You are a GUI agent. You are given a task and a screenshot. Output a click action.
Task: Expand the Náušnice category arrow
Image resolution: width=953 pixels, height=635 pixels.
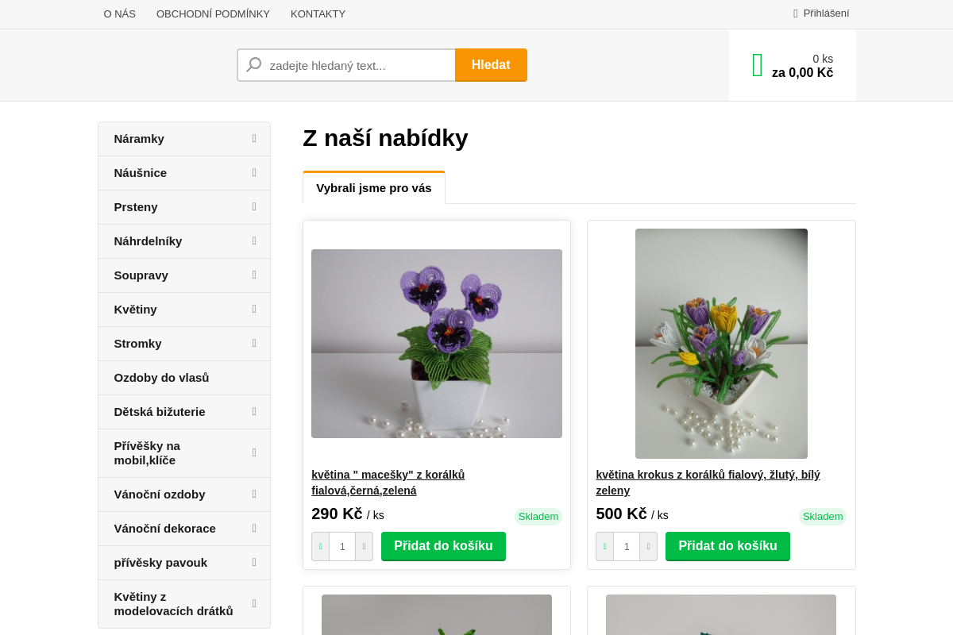[254, 173]
